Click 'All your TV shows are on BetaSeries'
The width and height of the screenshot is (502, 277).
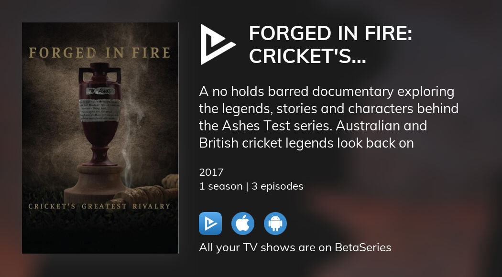click(x=295, y=247)
